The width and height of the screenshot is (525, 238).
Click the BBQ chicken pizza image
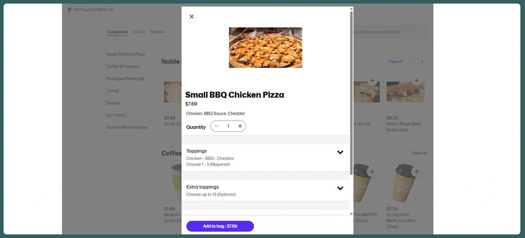click(266, 47)
